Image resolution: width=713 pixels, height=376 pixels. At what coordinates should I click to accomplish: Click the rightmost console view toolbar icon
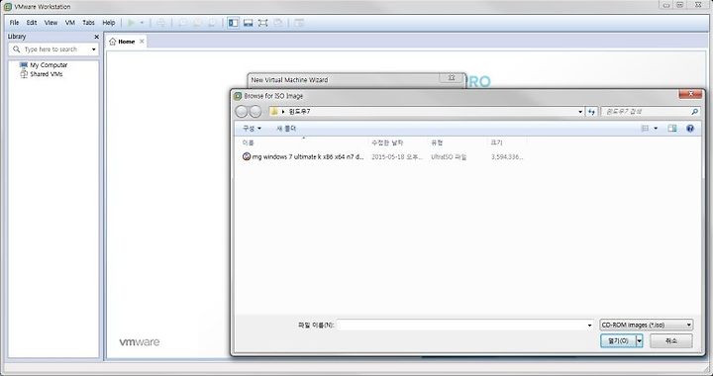299,23
